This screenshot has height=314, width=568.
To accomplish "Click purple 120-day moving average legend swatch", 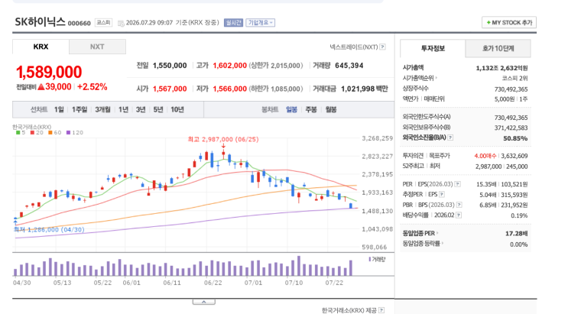I will (x=68, y=133).
